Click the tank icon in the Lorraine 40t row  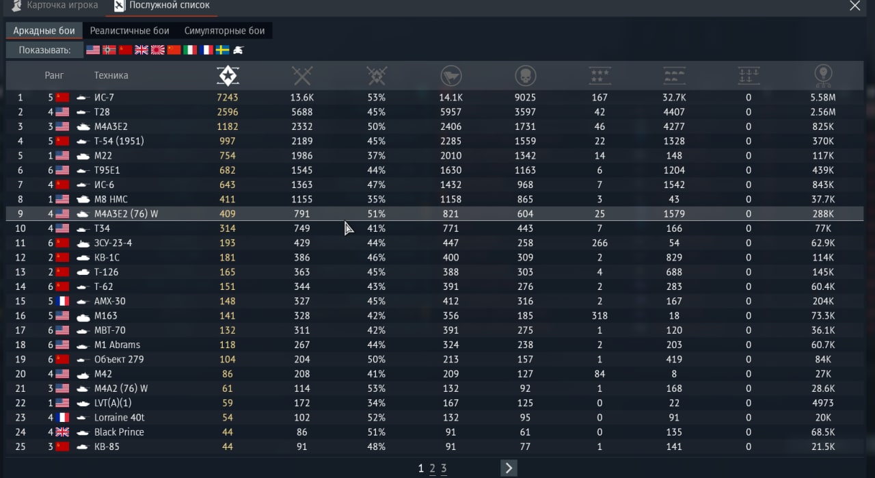tap(83, 417)
